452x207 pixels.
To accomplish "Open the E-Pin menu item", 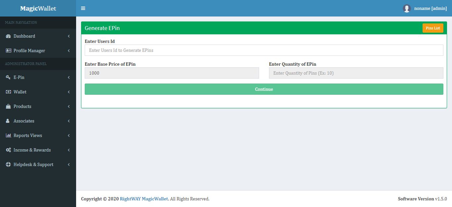I will tap(38, 77).
